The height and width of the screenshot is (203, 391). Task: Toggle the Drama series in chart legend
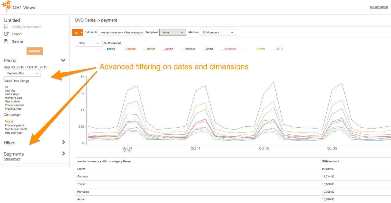(111, 49)
